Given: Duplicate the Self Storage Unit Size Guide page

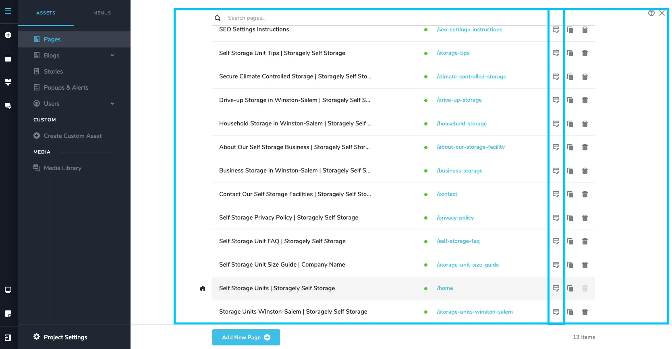Looking at the screenshot, I should (570, 265).
